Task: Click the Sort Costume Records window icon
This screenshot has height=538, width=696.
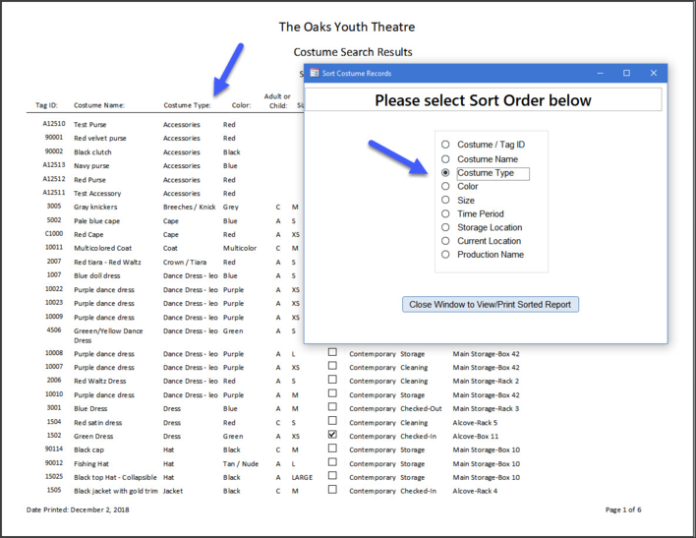Action: pyautogui.click(x=315, y=73)
